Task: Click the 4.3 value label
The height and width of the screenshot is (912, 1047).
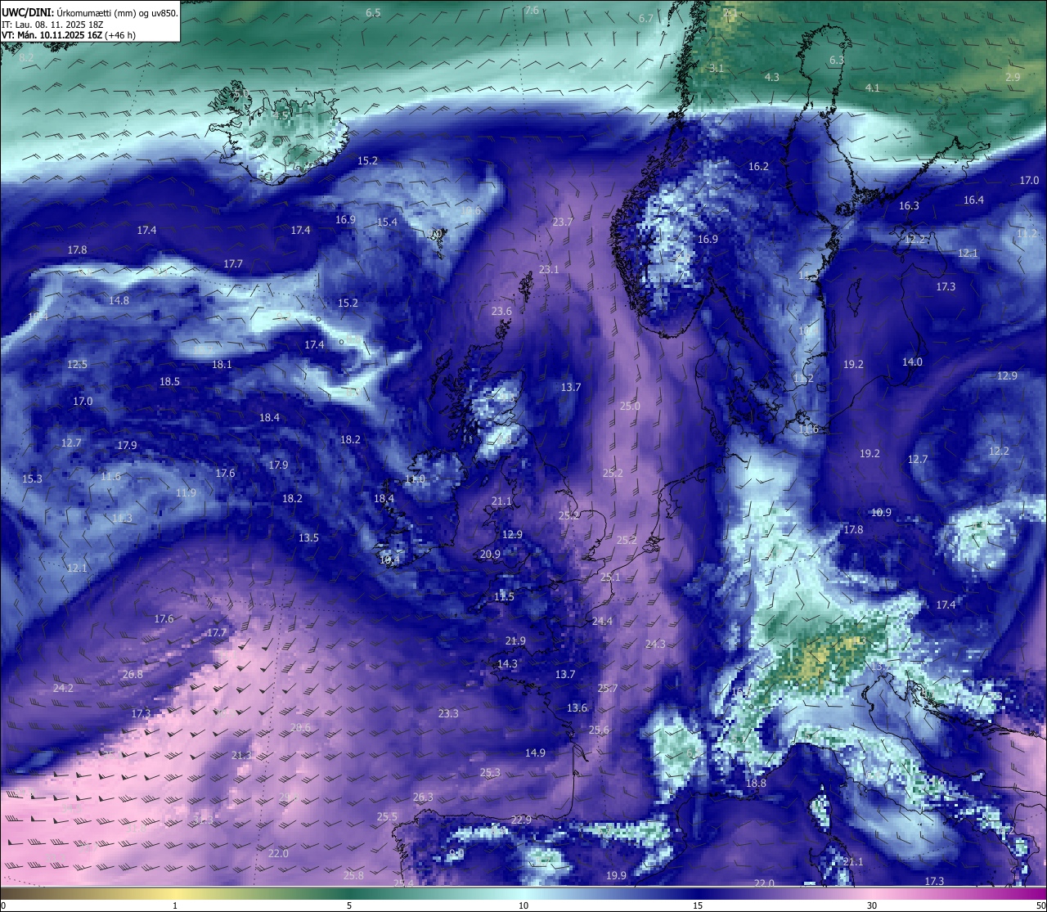Action: 772,77
